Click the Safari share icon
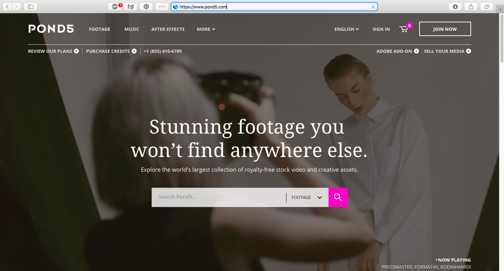Image resolution: width=504 pixels, height=271 pixels. tap(471, 7)
